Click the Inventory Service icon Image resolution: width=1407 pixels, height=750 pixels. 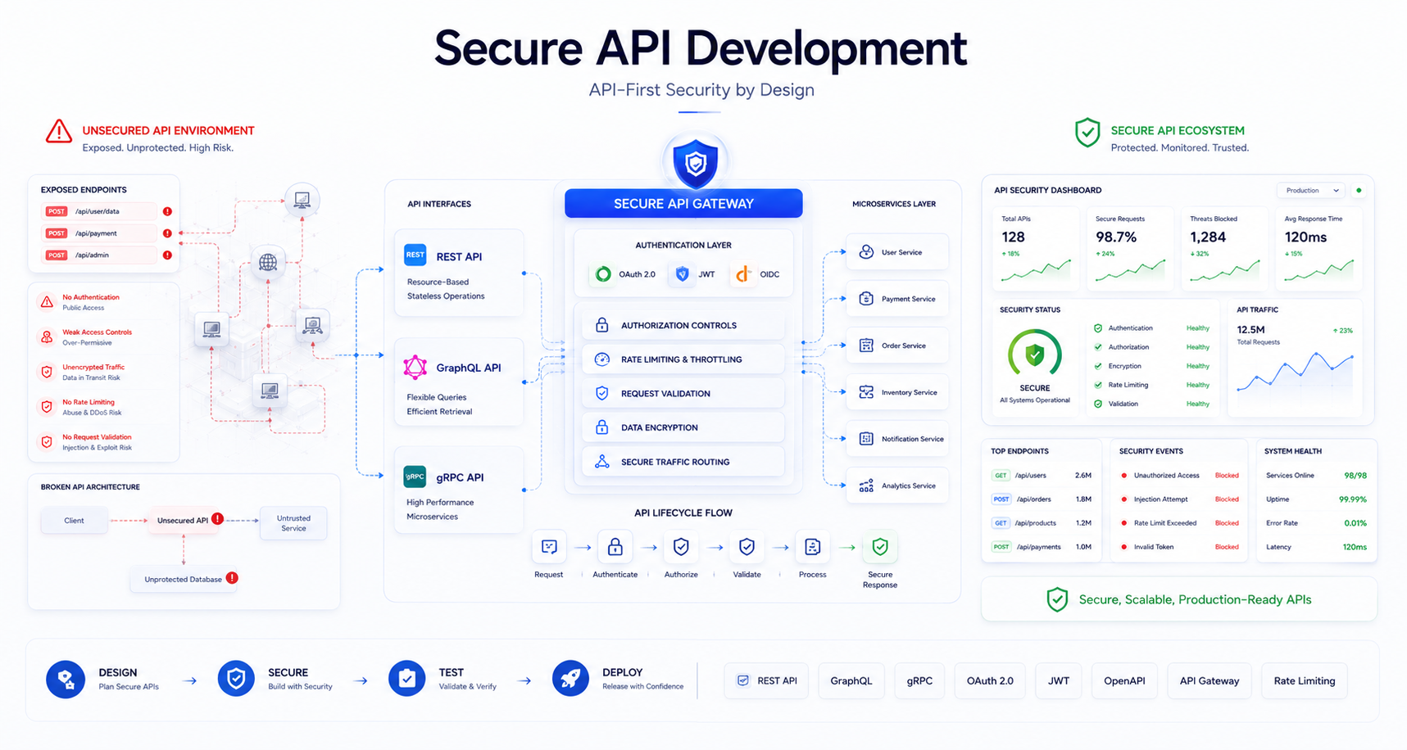point(866,392)
